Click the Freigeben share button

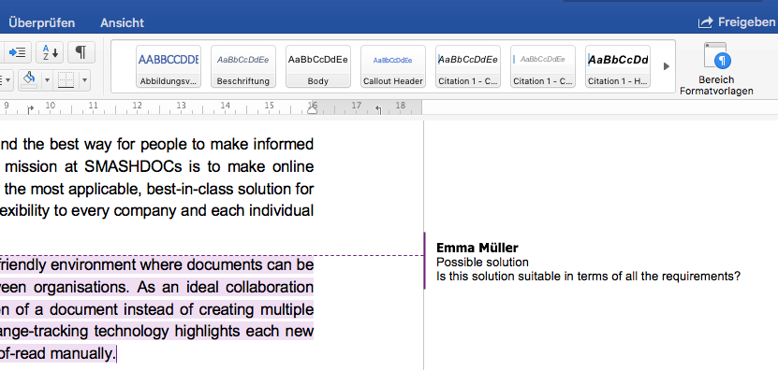click(x=736, y=22)
